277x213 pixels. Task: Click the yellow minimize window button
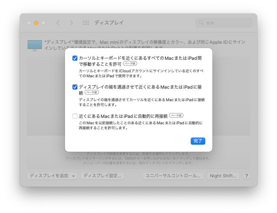coord(36,23)
